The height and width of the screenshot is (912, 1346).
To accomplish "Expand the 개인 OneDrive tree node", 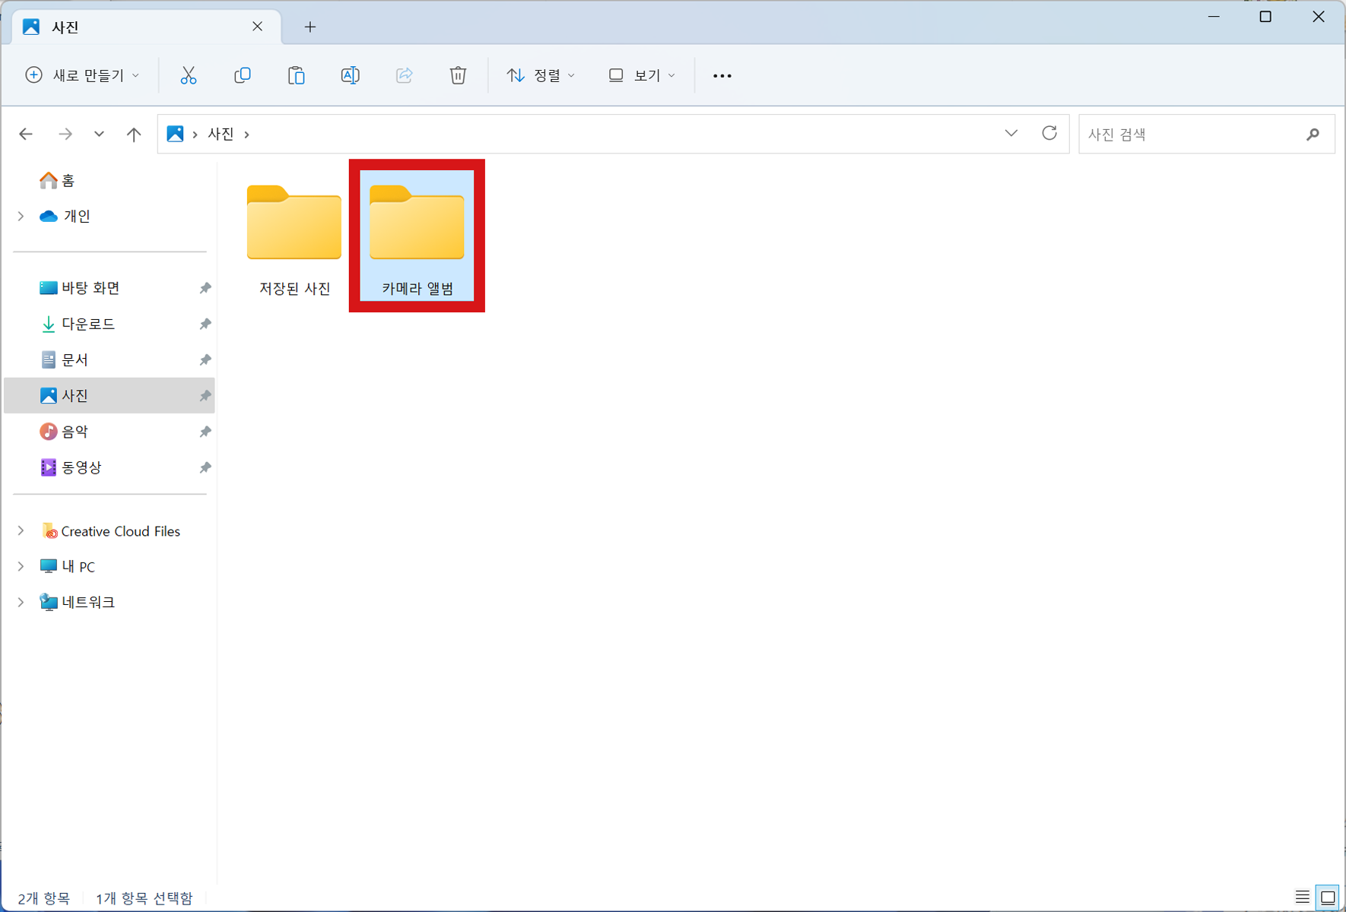I will pos(21,217).
